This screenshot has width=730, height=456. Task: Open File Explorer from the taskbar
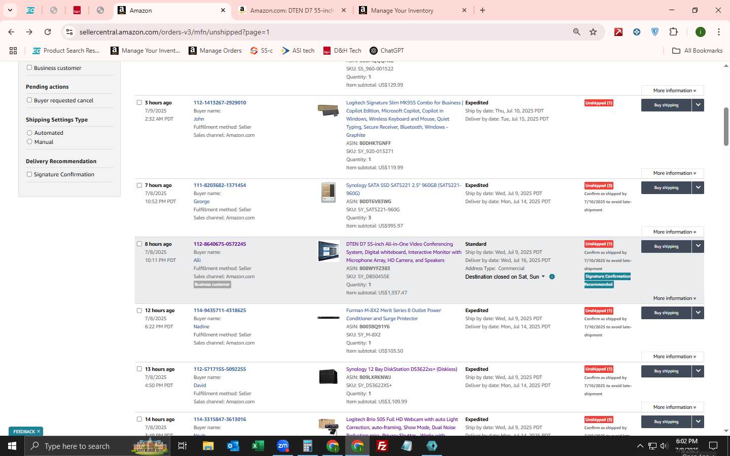click(x=208, y=446)
